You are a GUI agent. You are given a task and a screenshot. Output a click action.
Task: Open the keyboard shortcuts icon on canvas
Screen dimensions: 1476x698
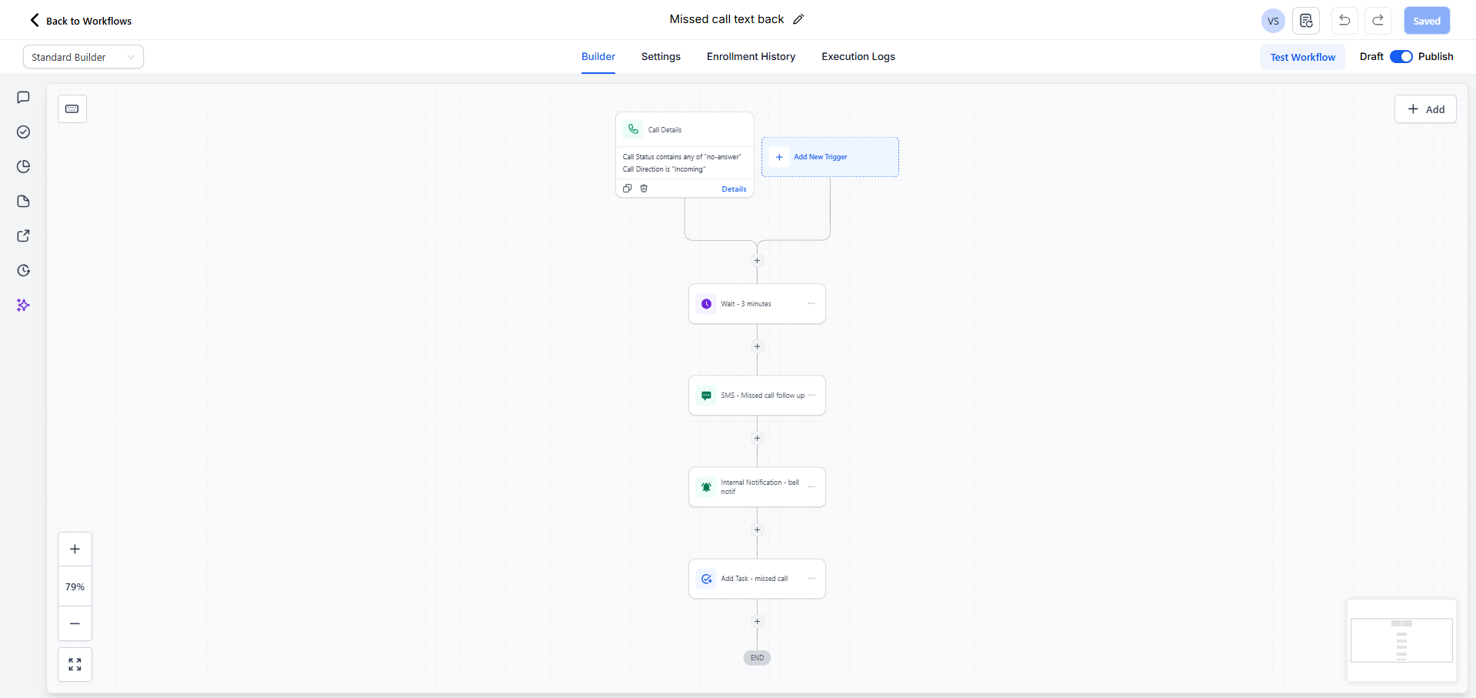[x=72, y=109]
